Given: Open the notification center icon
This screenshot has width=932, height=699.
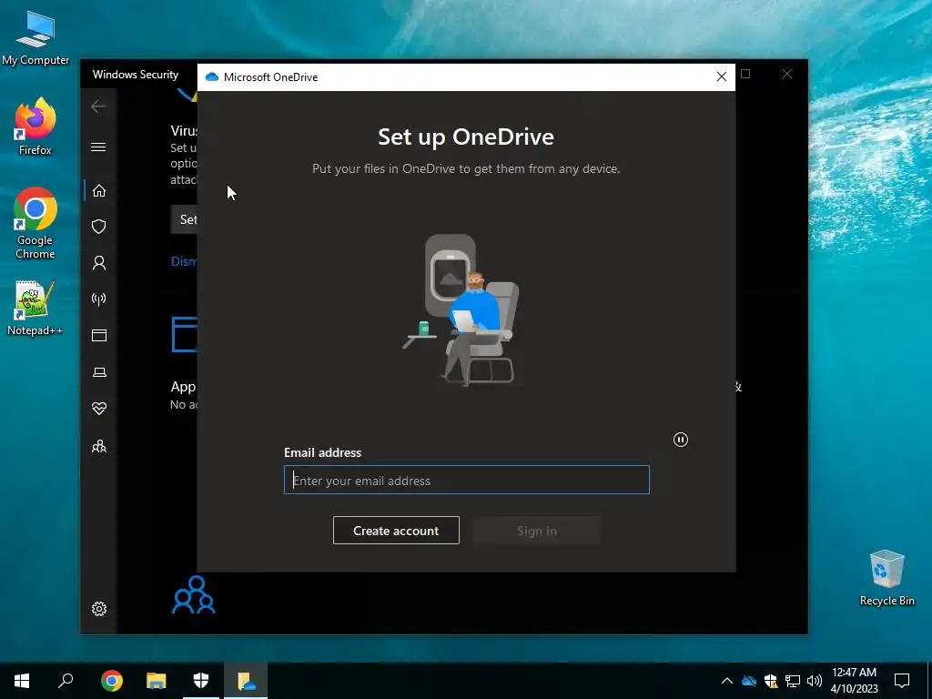Looking at the screenshot, I should point(902,681).
